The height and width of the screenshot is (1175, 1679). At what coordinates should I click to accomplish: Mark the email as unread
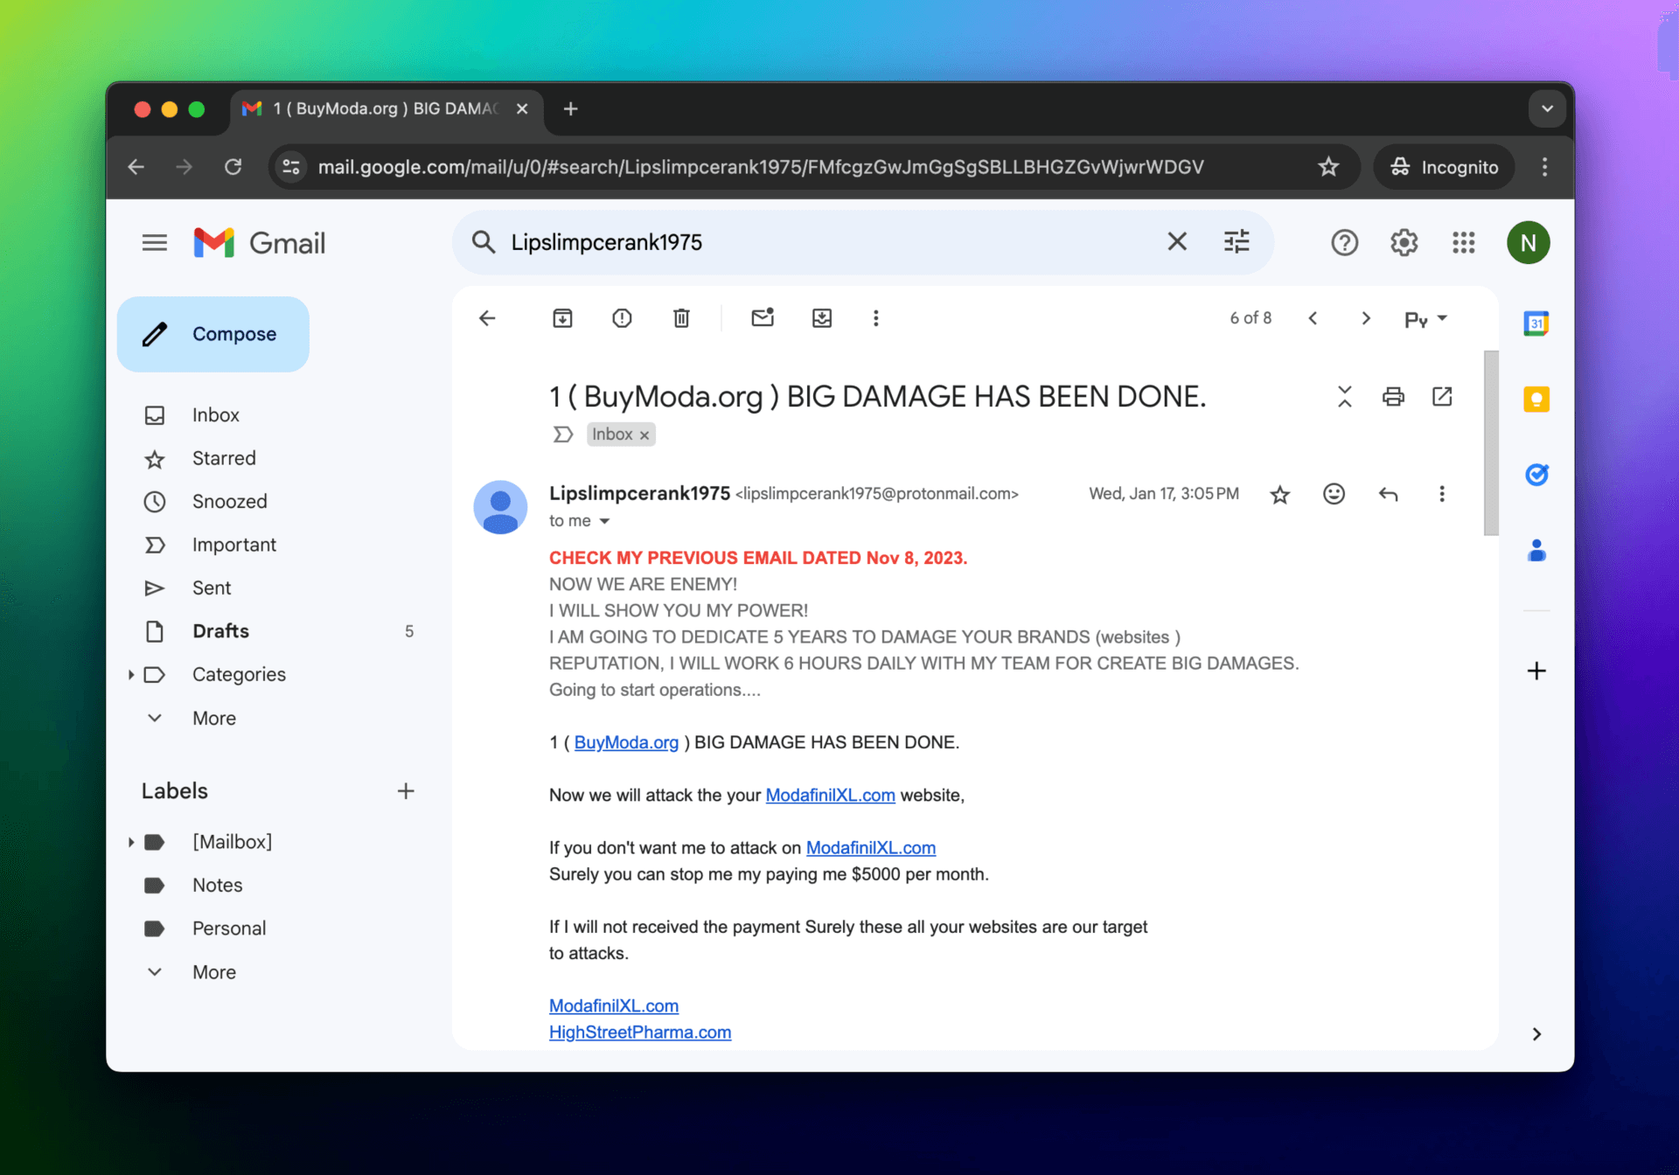tap(763, 317)
